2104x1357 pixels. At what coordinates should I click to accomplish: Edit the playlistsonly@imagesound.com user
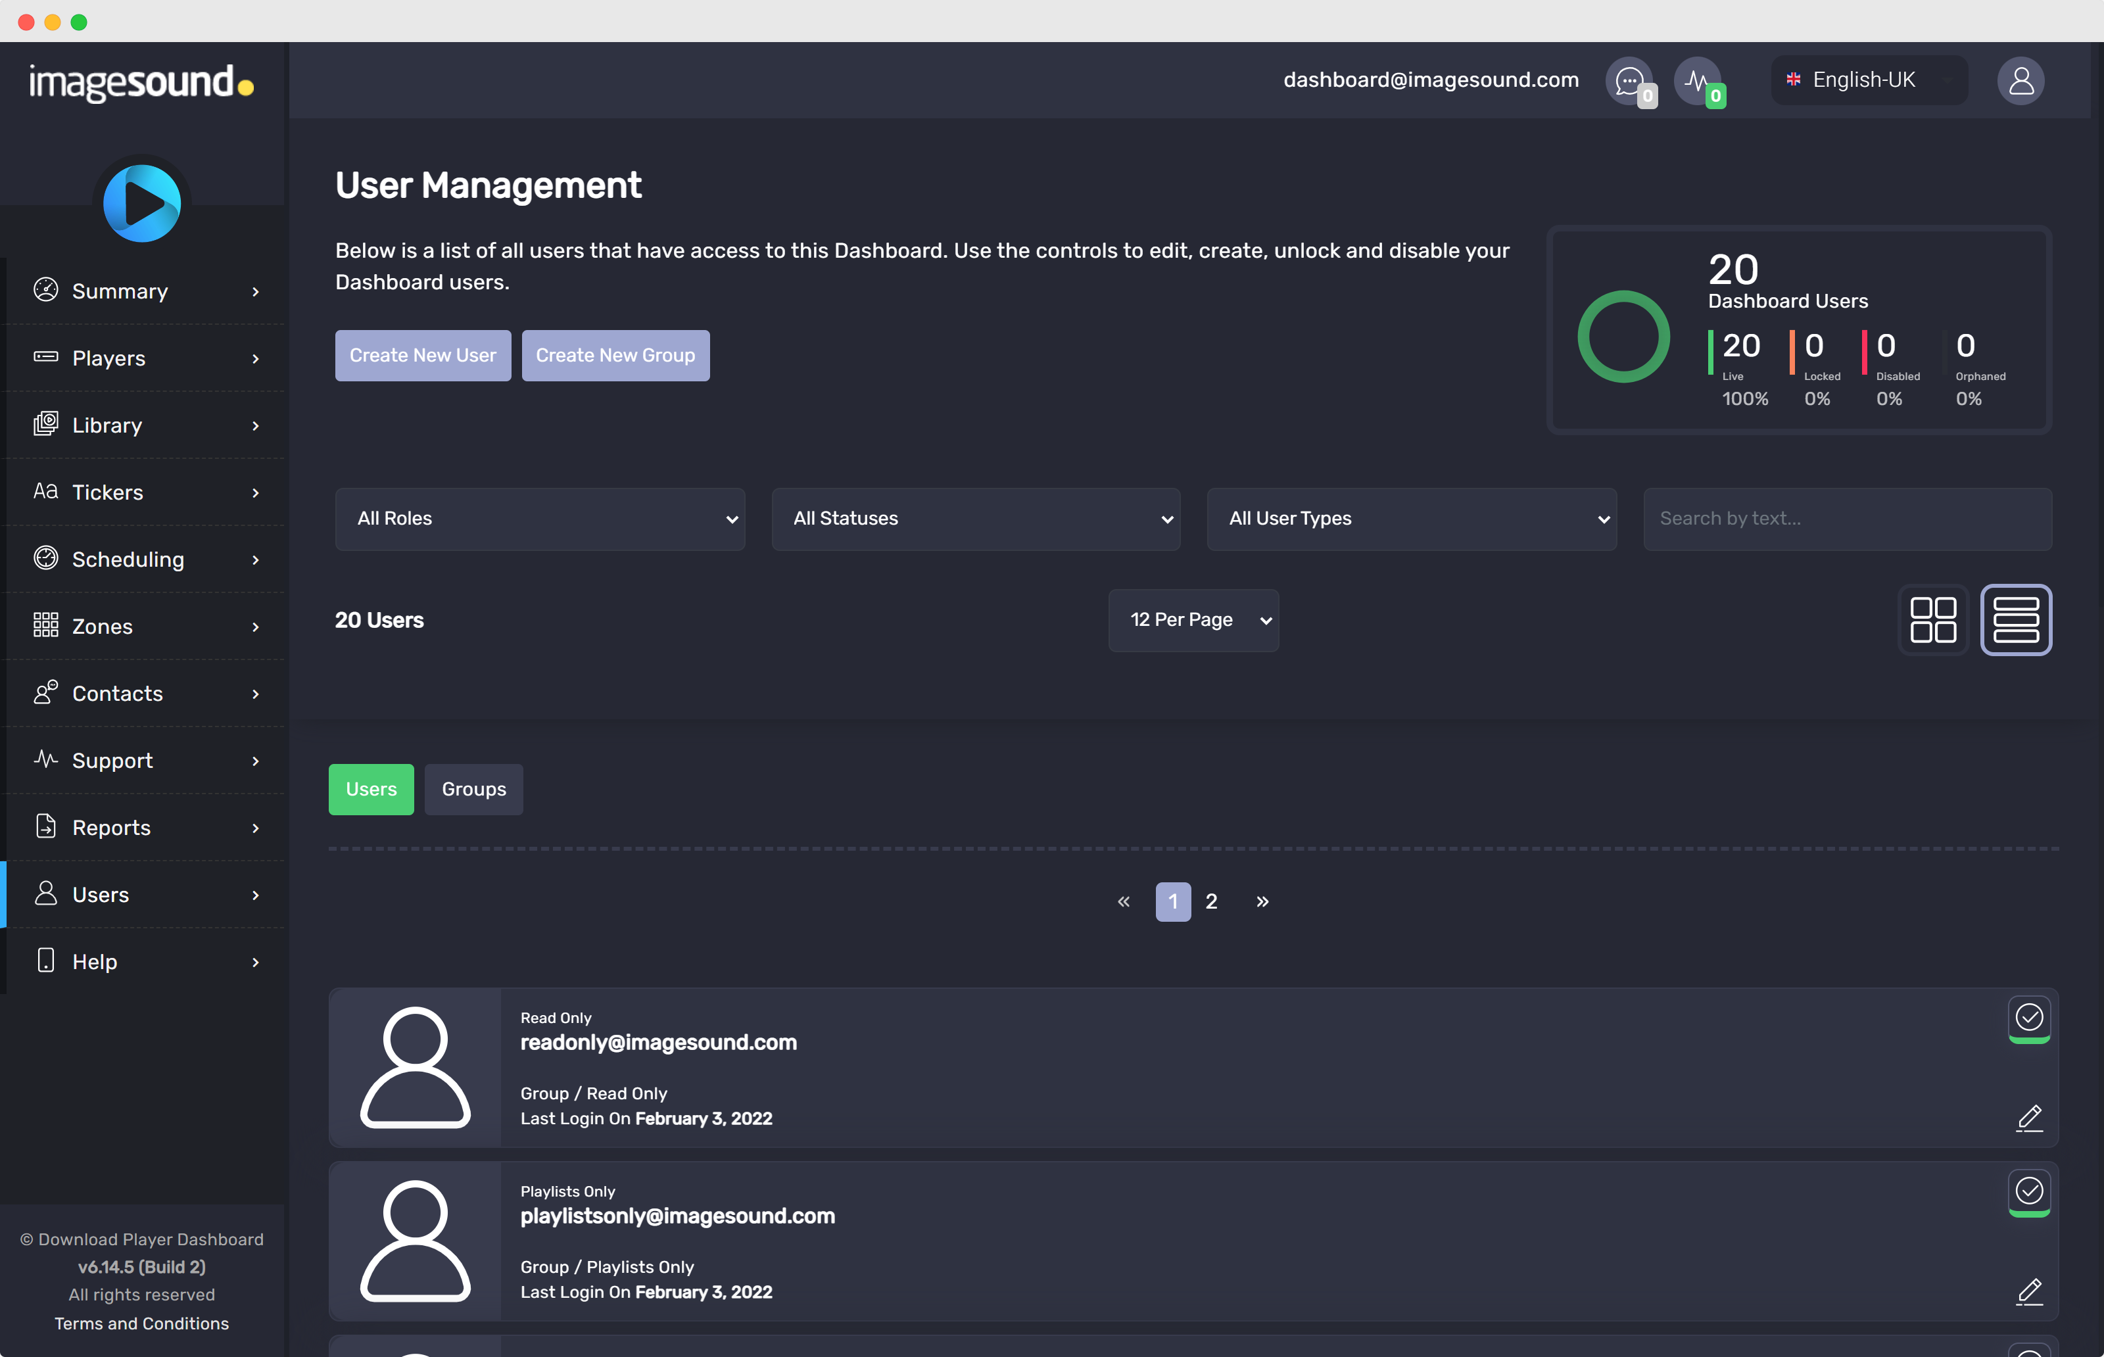(x=2029, y=1293)
